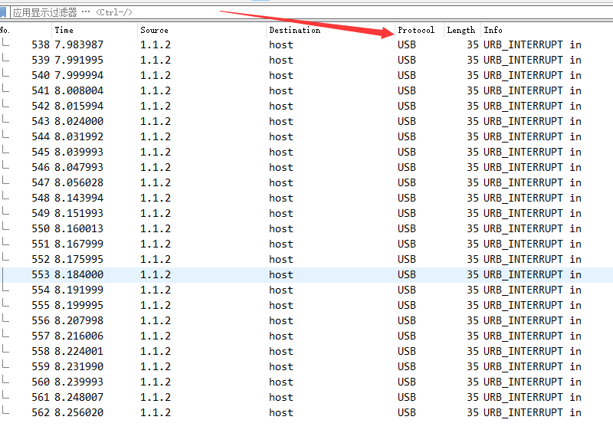Screen dimensions: 613x433
Task: Click URB_INTERRUPT in info of packet 549
Action: pyautogui.click(x=523, y=213)
